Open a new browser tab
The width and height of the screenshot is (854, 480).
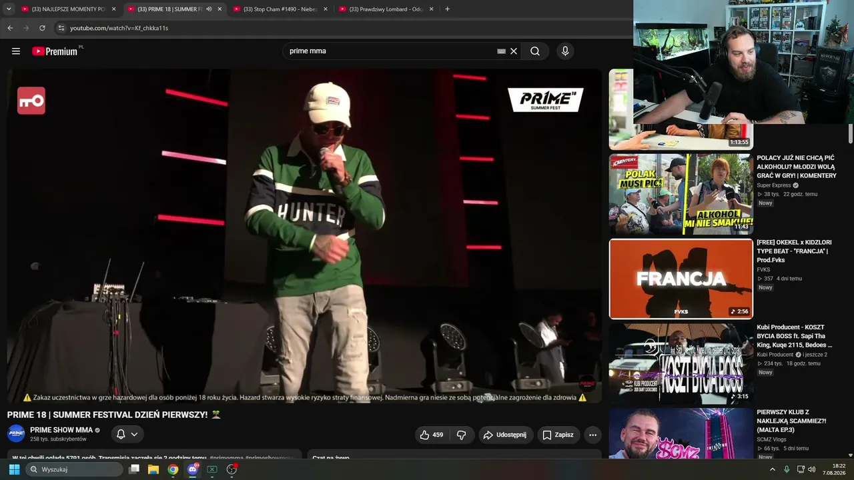tap(447, 9)
